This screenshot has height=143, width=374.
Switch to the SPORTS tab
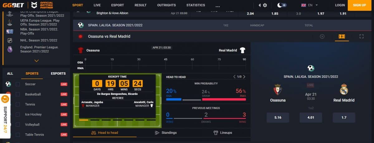(x=32, y=74)
